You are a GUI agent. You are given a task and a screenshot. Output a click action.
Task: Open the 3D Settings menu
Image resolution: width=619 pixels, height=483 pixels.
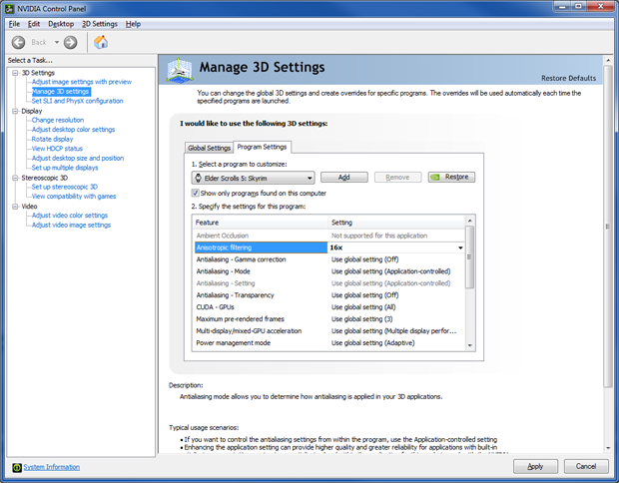(100, 24)
